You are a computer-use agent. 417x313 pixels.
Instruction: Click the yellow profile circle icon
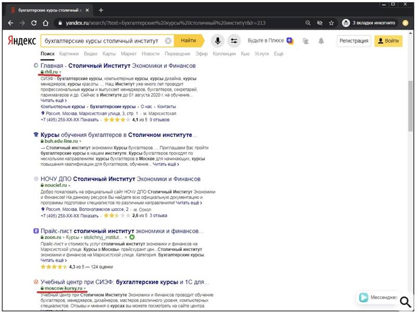coord(406,23)
